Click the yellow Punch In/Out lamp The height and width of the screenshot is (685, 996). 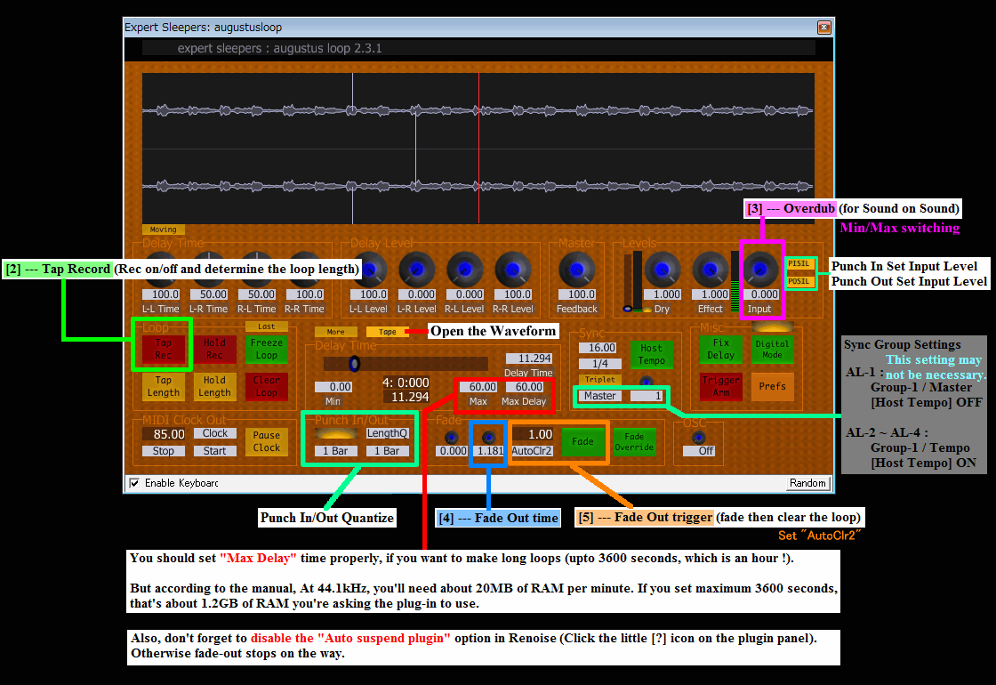click(336, 433)
